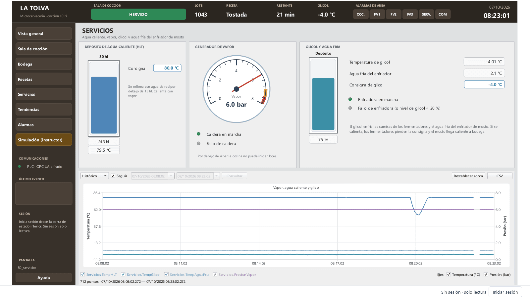Toggle the Temperatura (°C) axis checkbox

pos(449,274)
